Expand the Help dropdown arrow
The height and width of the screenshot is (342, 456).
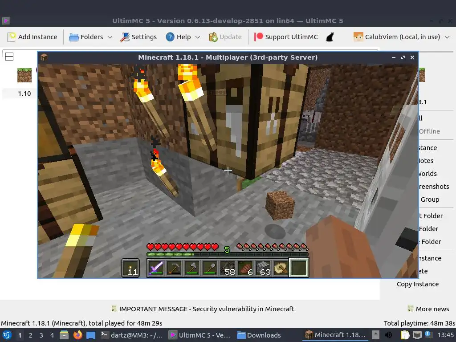pyautogui.click(x=198, y=37)
